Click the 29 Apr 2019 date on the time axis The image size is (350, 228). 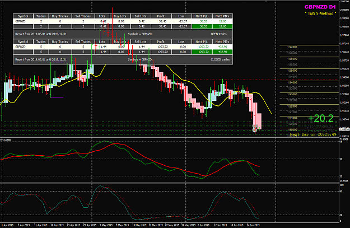[x=90, y=225]
